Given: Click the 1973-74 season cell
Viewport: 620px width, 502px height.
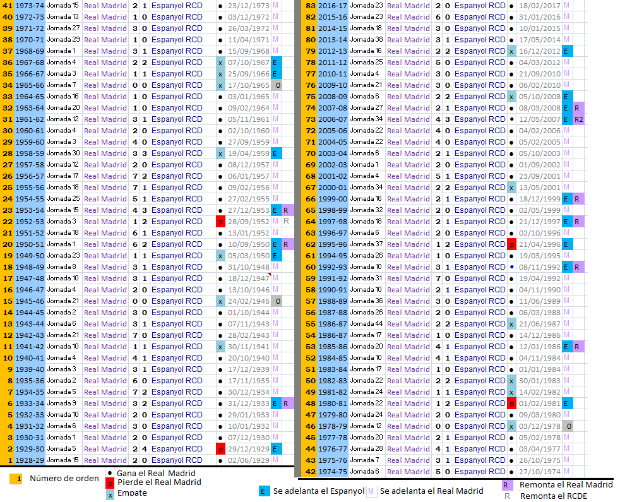Looking at the screenshot, I should click(30, 6).
